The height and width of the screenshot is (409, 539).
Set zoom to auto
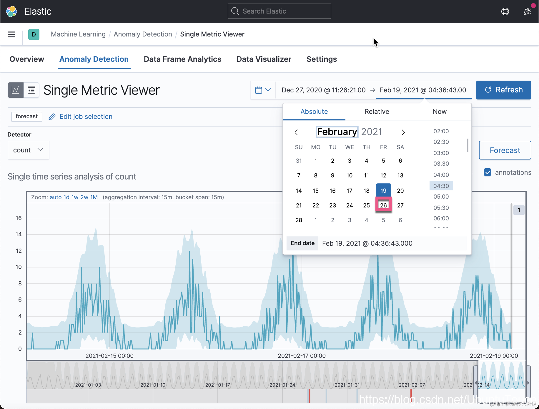pyautogui.click(x=56, y=197)
